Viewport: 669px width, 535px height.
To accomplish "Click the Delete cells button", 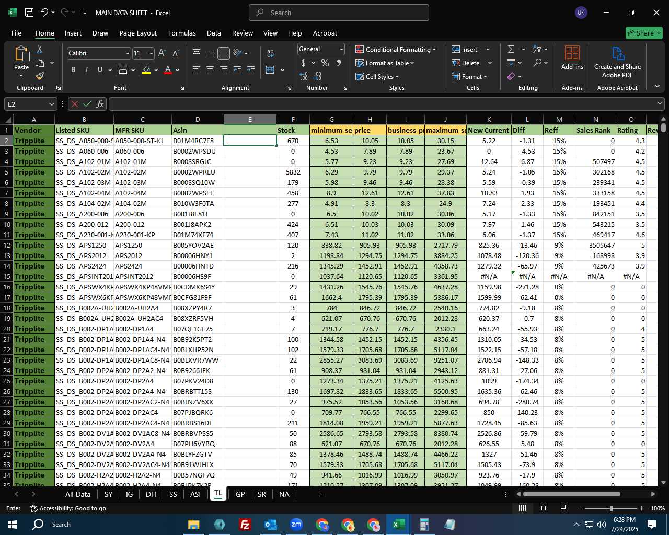I will tap(466, 63).
